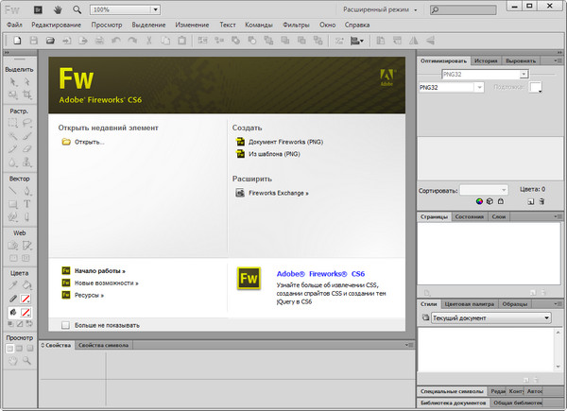Image resolution: width=567 pixels, height=411 pixels.
Task: Click the Zoom magnifier tool in top bar
Action: pyautogui.click(x=75, y=9)
